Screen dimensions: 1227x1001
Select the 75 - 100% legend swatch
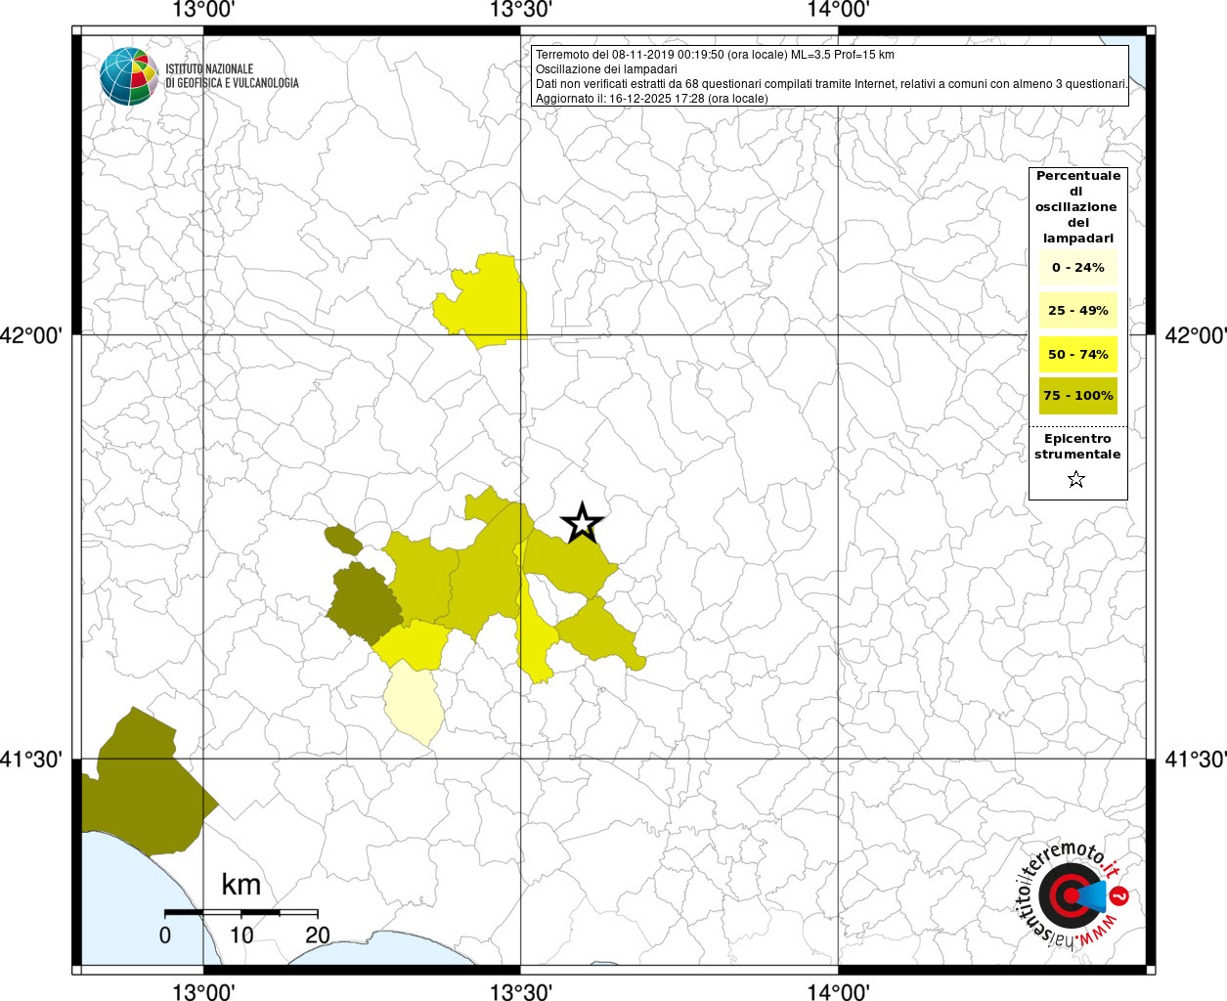[1077, 396]
